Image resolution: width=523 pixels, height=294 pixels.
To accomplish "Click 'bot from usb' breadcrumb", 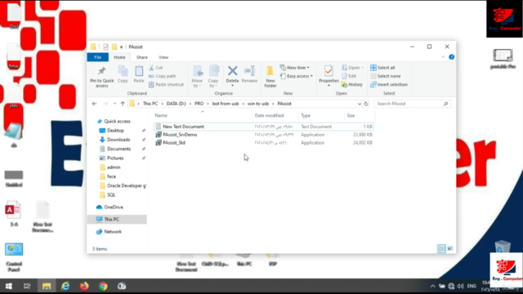I will tap(226, 104).
